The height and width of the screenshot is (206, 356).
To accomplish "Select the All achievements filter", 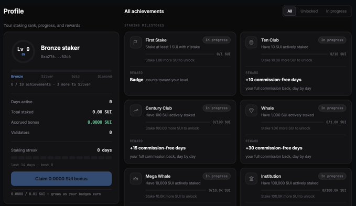I will [x=290, y=11].
